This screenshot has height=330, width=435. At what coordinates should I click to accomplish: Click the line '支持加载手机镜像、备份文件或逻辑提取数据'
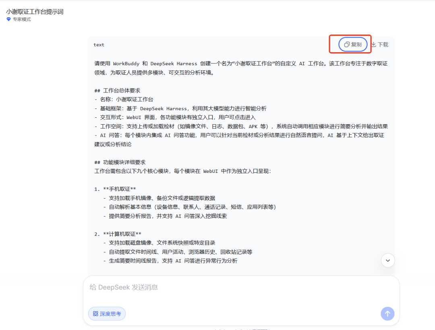[159, 198]
